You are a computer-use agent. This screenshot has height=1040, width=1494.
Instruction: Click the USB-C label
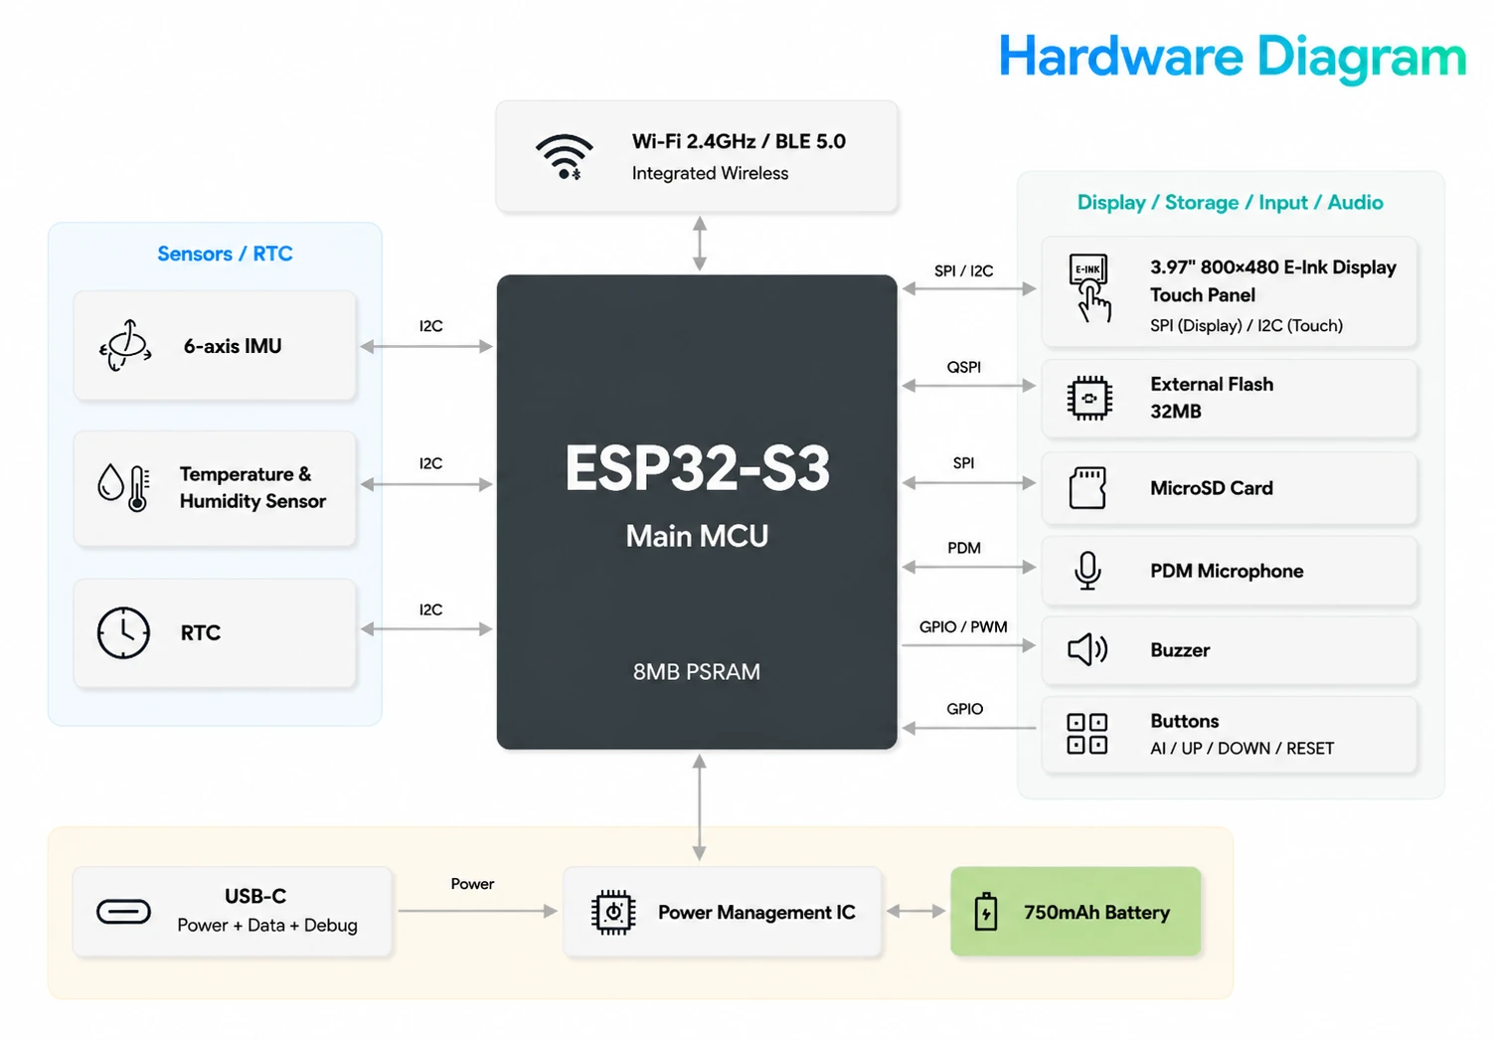(x=255, y=896)
